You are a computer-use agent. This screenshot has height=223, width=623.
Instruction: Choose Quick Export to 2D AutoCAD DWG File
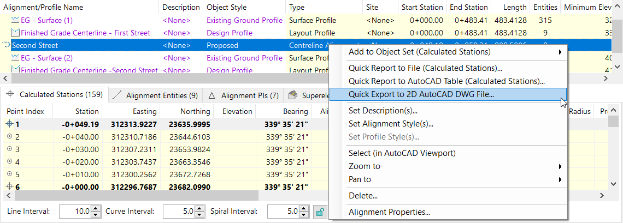pos(421,94)
